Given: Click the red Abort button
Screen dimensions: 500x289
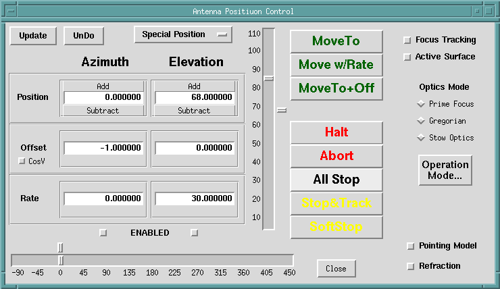Looking at the screenshot, I should (336, 156).
